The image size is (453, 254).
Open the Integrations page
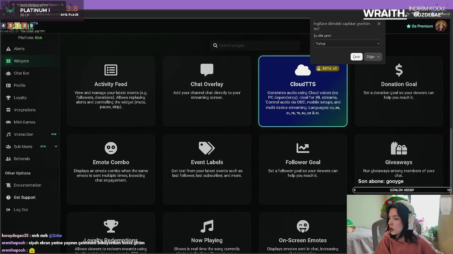pos(30,110)
